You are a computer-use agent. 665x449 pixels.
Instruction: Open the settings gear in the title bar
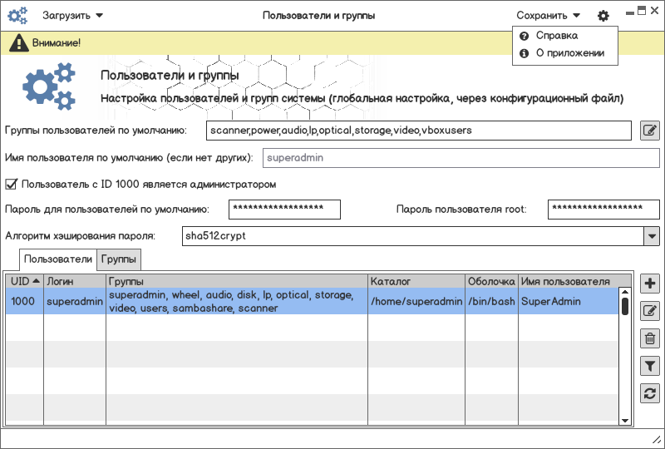tap(603, 15)
